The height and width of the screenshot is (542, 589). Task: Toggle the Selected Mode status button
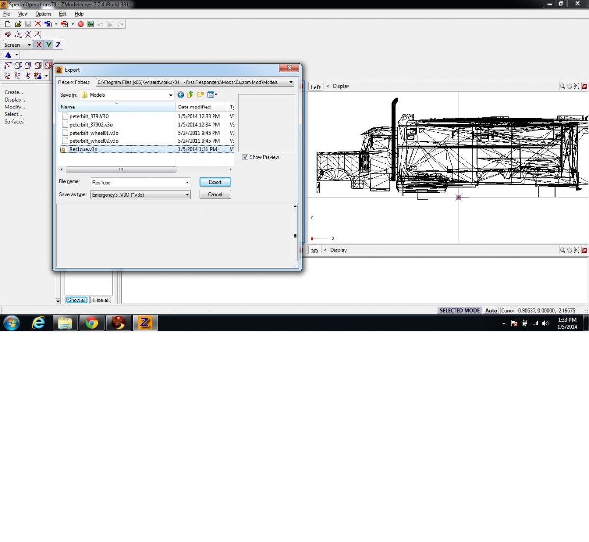pyautogui.click(x=459, y=310)
